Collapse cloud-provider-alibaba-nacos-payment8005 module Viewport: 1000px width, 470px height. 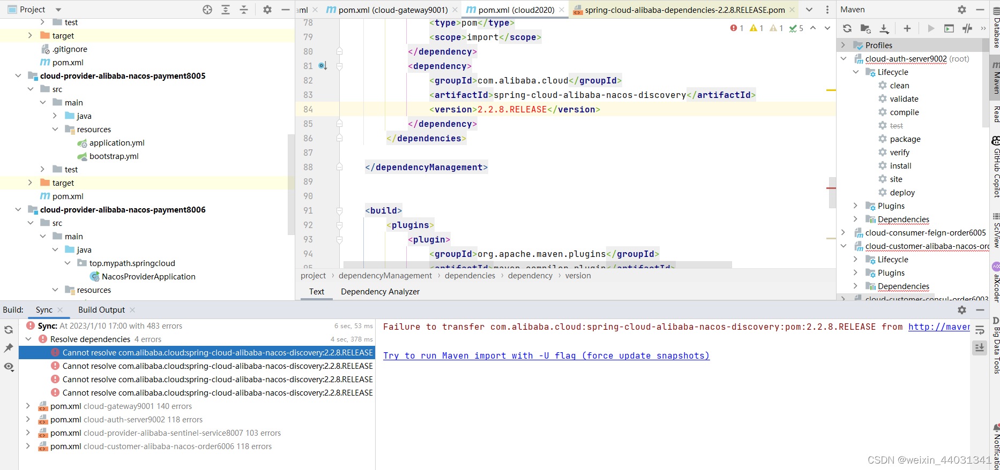[18, 75]
